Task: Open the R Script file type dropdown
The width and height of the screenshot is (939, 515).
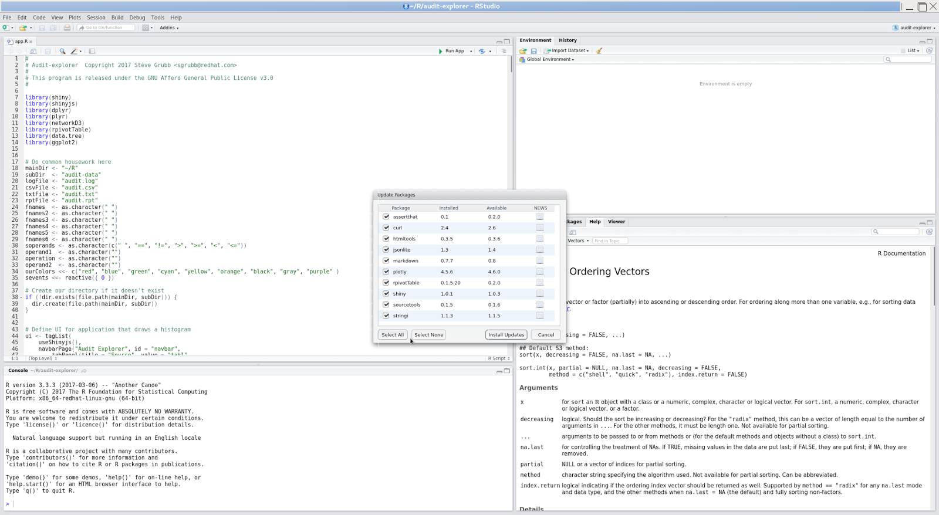Action: (498, 358)
